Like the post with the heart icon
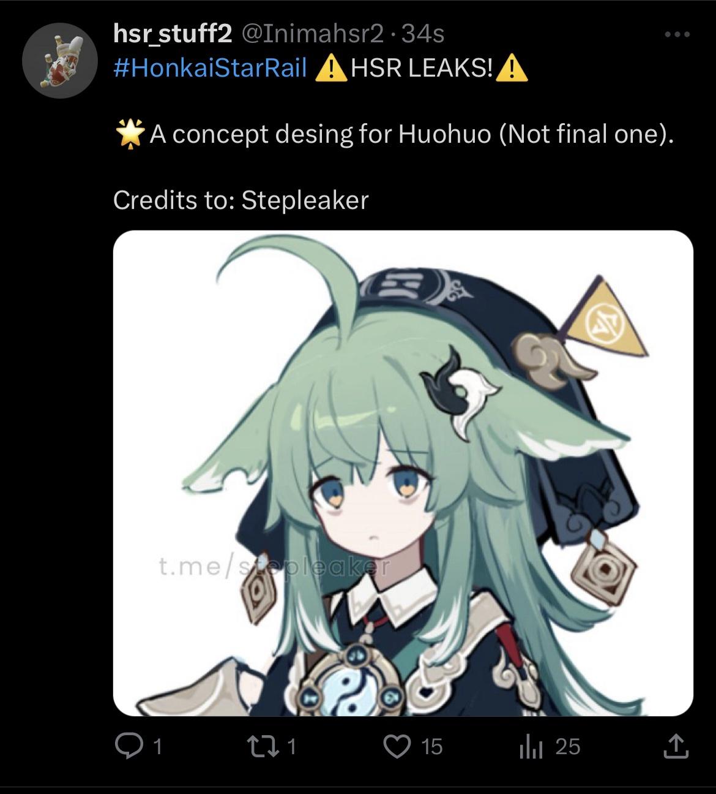The height and width of the screenshot is (794, 716). (x=397, y=746)
